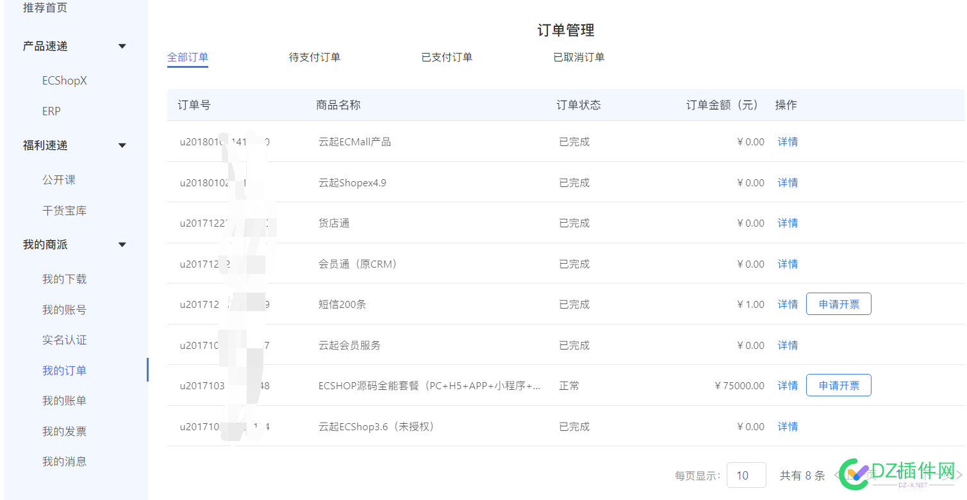Click product name 短信200条
Viewport: 967px width, 500px height.
pyautogui.click(x=342, y=305)
